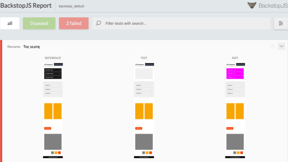This screenshot has width=288, height=162.
Task: Click the TEST column heading
Action: tap(144, 58)
